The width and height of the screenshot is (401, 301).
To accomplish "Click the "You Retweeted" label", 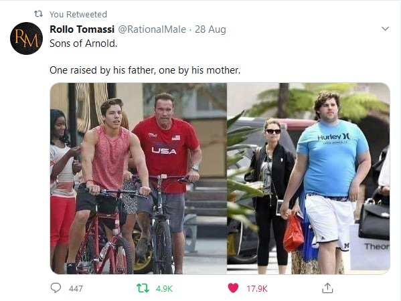I will pyautogui.click(x=78, y=14).
